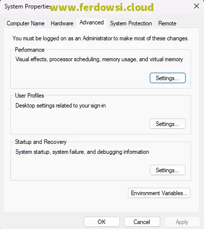Open the Hardware tab
This screenshot has width=204, height=229.
point(62,23)
